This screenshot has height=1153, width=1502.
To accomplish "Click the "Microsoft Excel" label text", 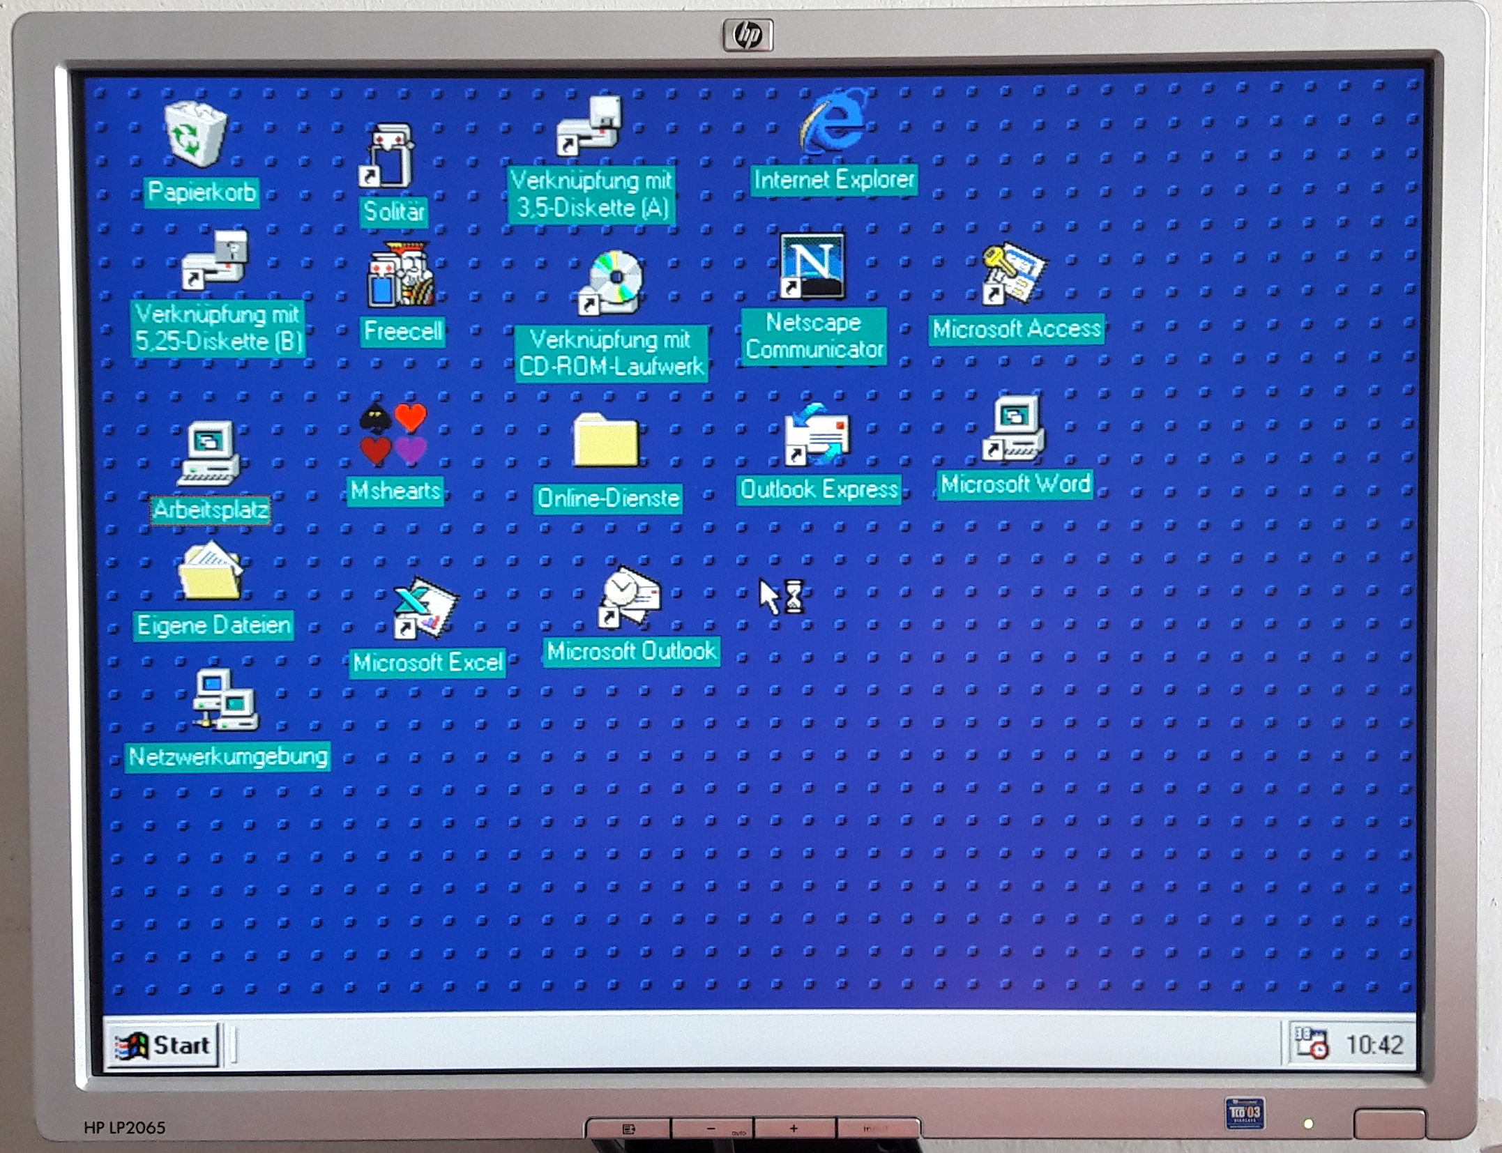I will pyautogui.click(x=427, y=662).
